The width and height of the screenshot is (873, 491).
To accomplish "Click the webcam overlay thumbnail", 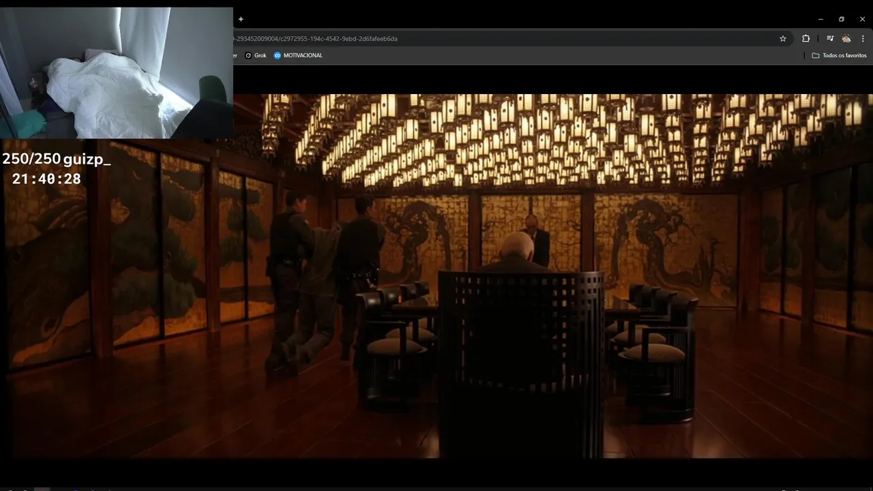I will [116, 73].
